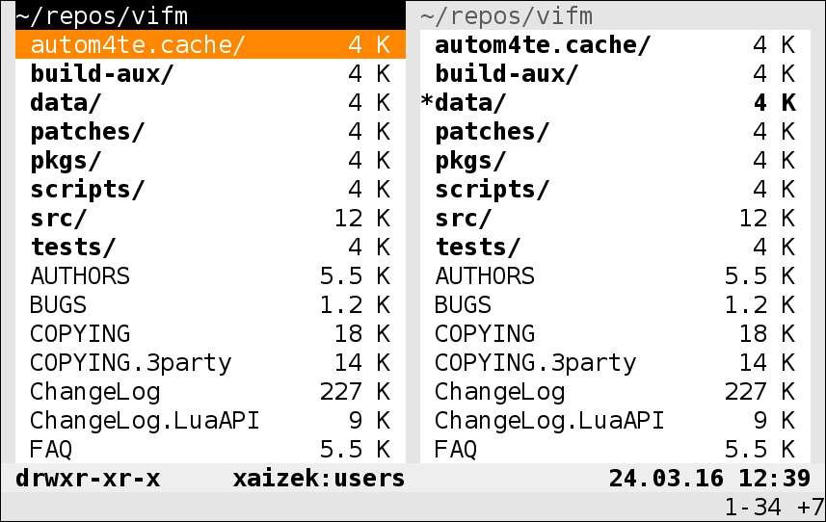Select ChangeLog.LuaAPI file in left pane
This screenshot has height=522, width=826.
pos(210,421)
